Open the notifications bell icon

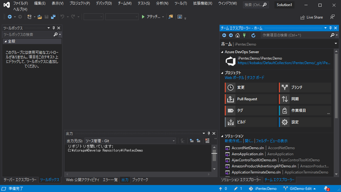(x=327, y=189)
